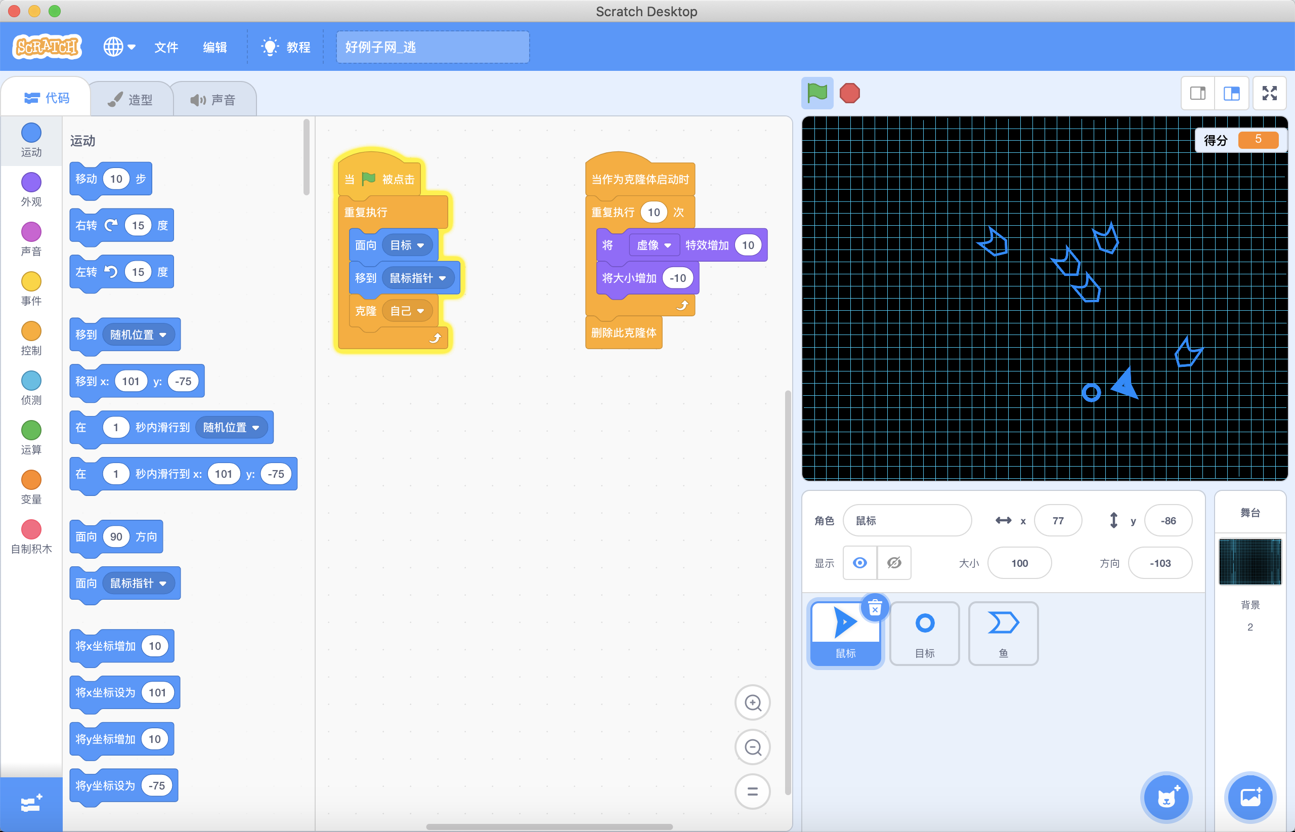The width and height of the screenshot is (1295, 832).
Task: Click the 得分 score monitor
Action: click(1240, 140)
